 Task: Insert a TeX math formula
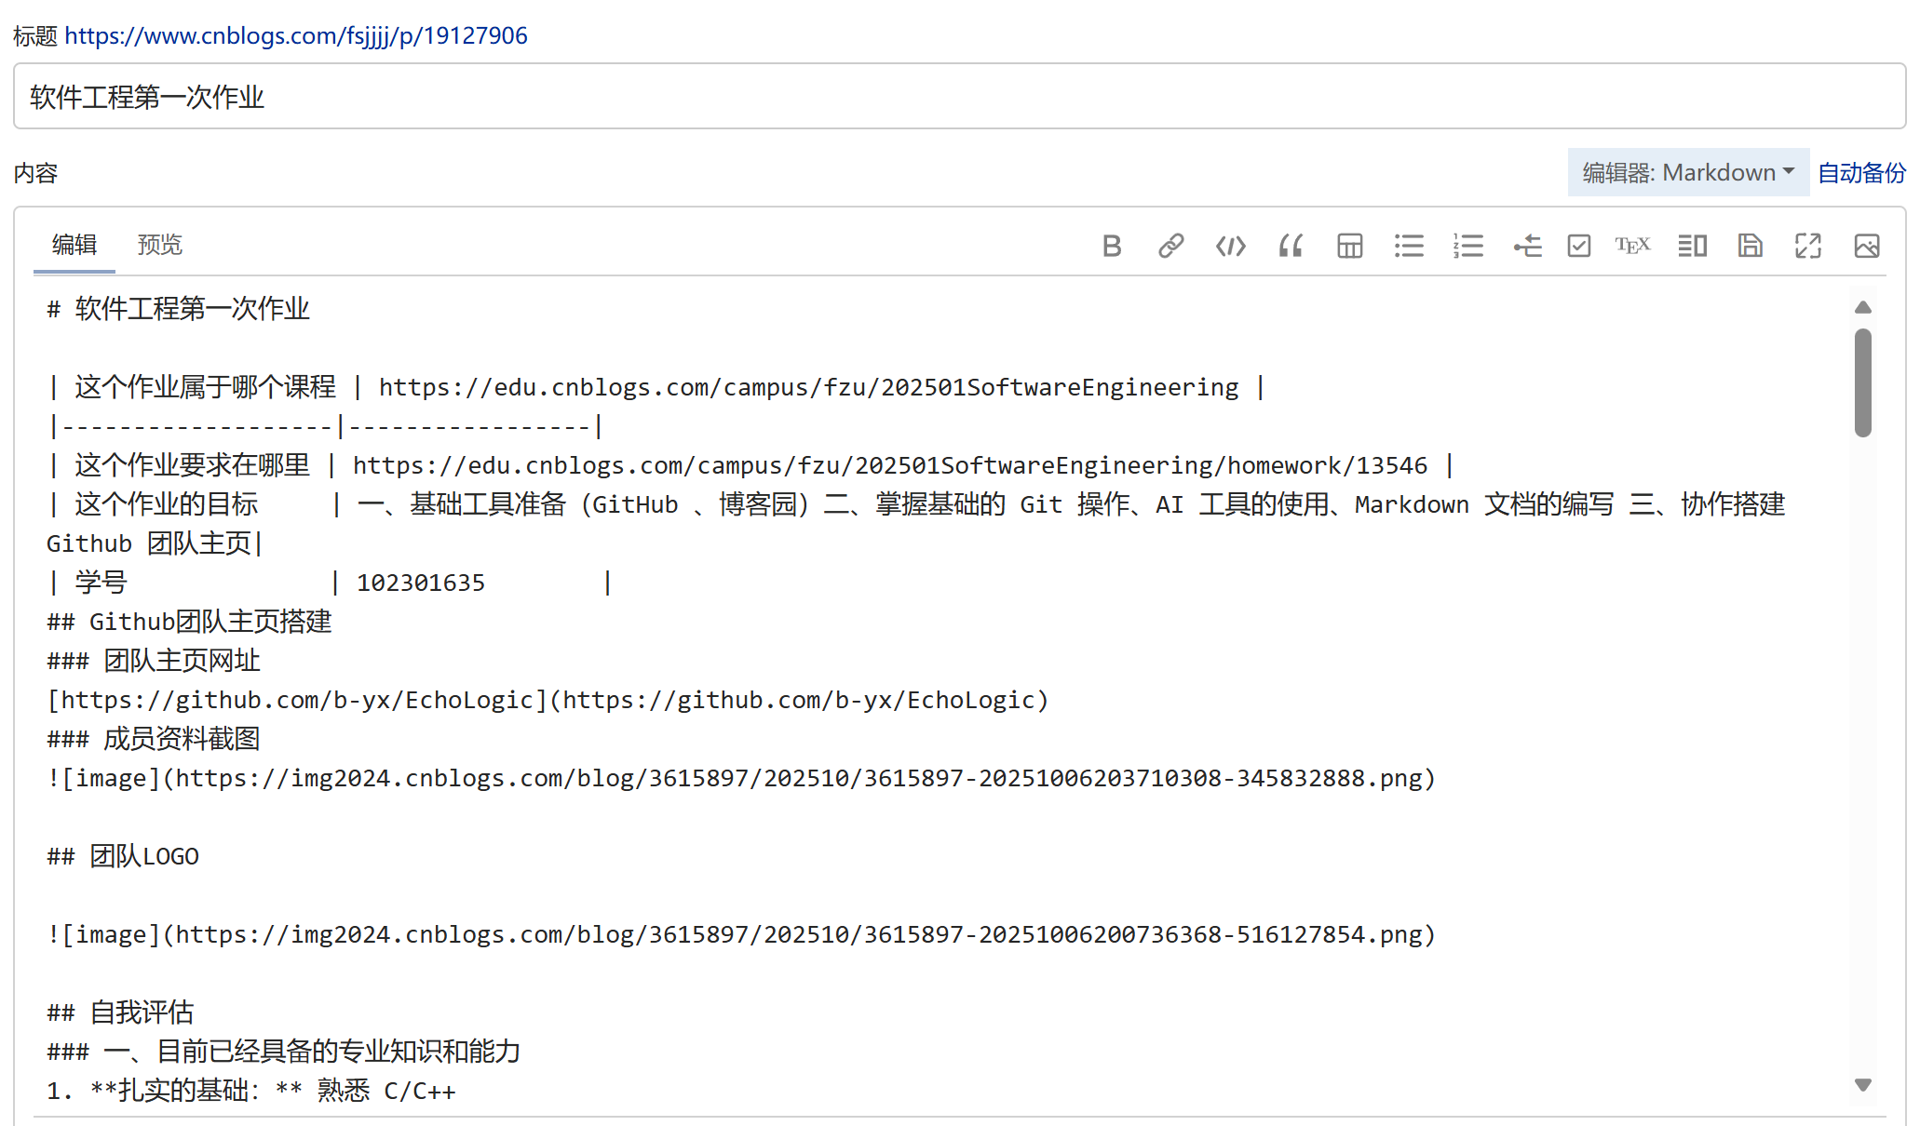[1632, 246]
